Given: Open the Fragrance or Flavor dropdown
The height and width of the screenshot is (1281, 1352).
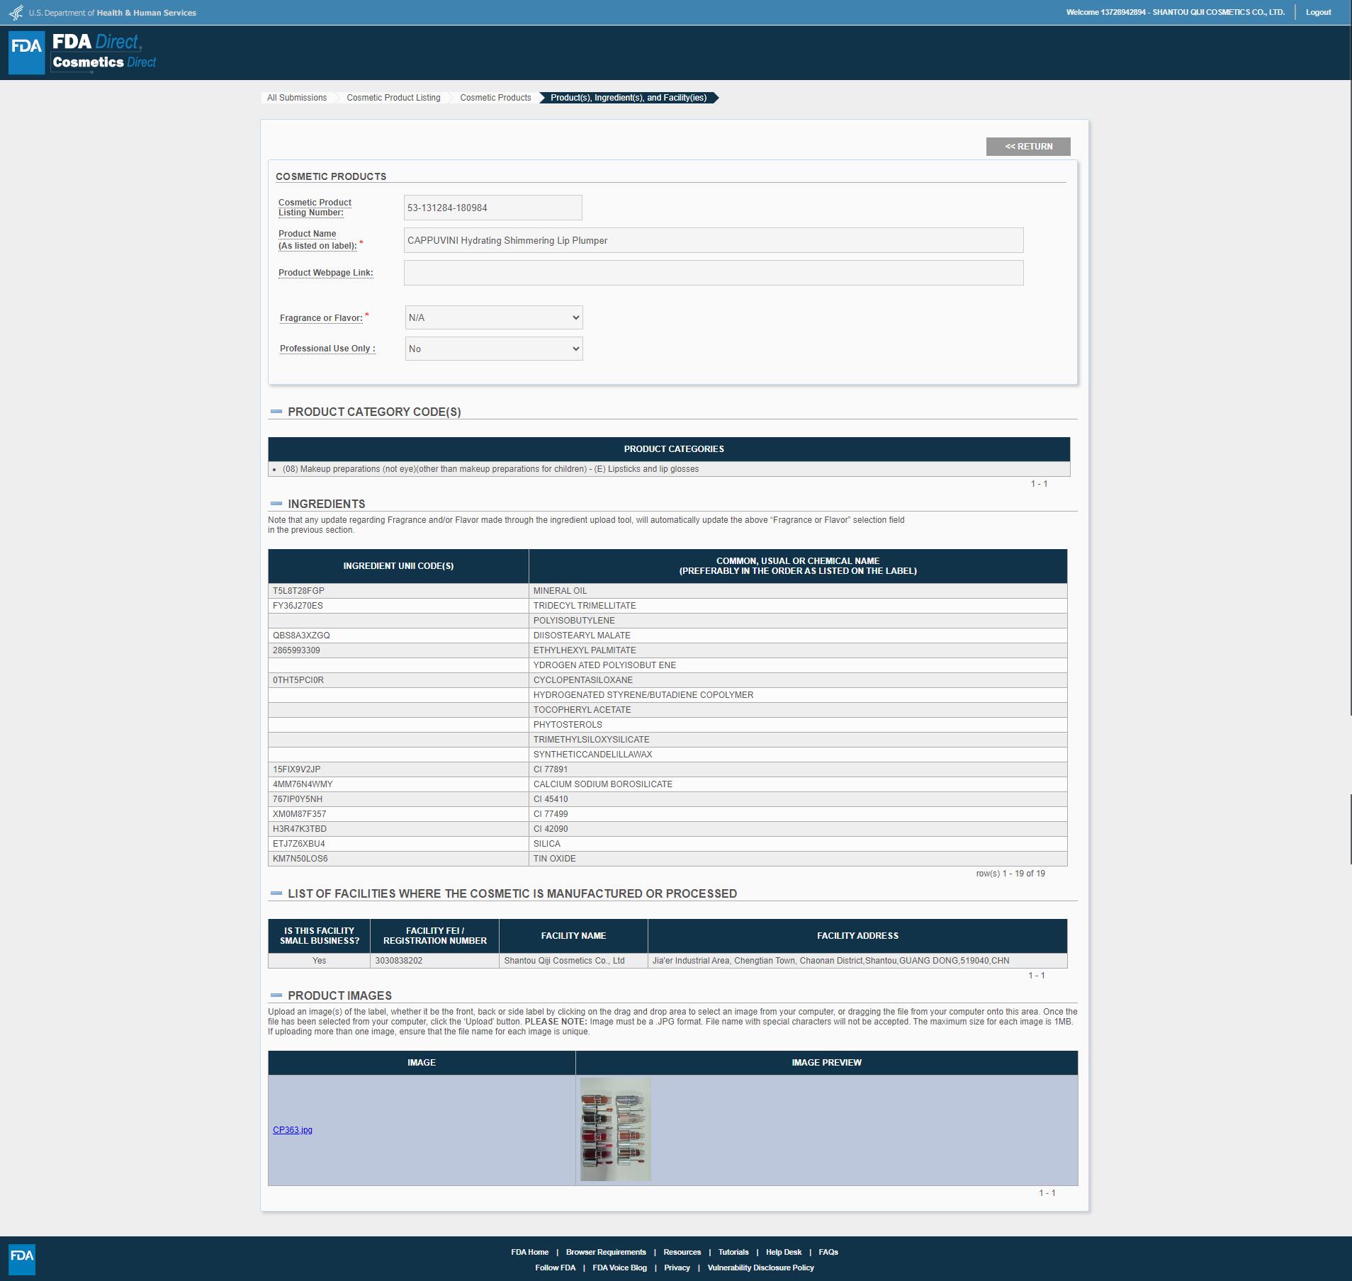Looking at the screenshot, I should click(493, 317).
